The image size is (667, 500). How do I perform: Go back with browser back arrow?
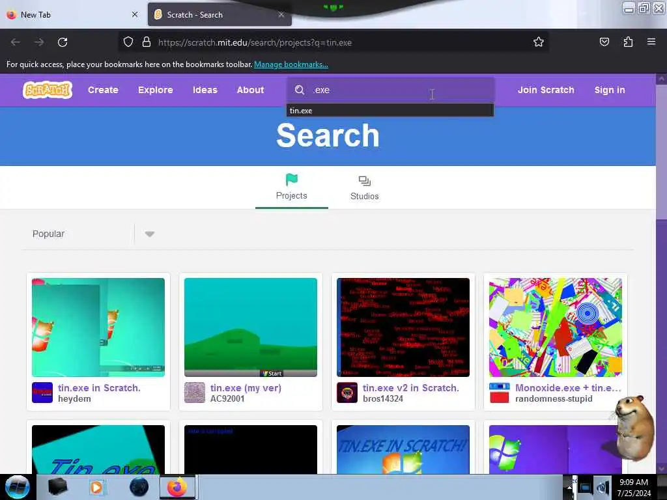click(16, 42)
